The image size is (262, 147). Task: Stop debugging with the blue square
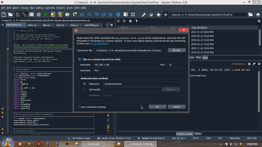click(118, 15)
